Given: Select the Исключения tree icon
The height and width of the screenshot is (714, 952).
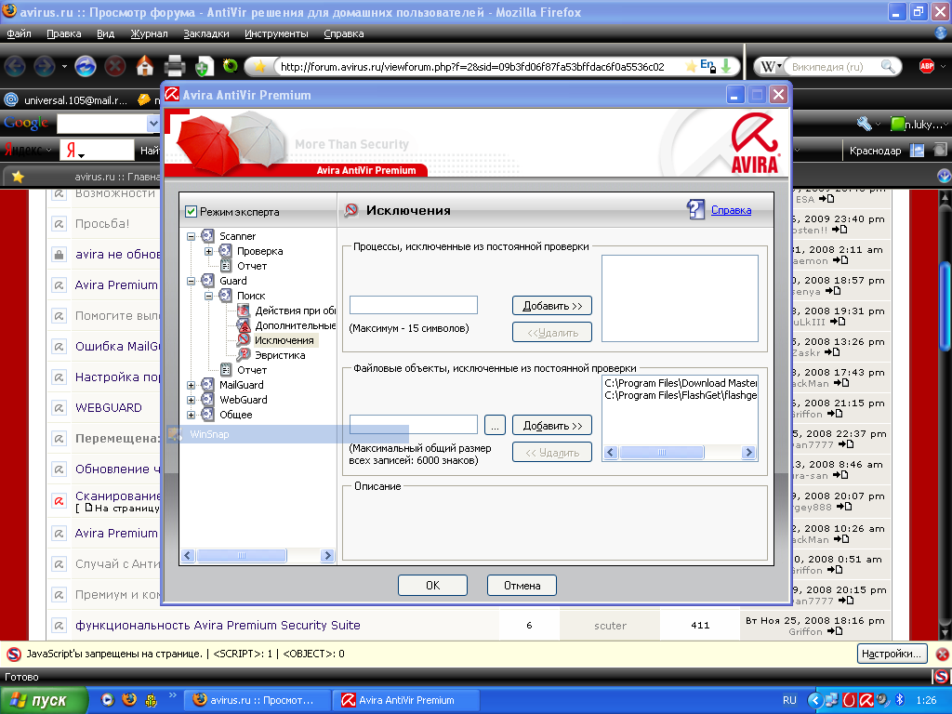Looking at the screenshot, I should [244, 340].
